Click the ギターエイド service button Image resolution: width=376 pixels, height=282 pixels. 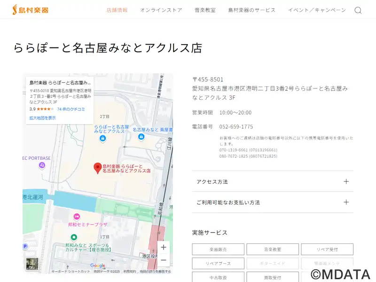pos(273,263)
